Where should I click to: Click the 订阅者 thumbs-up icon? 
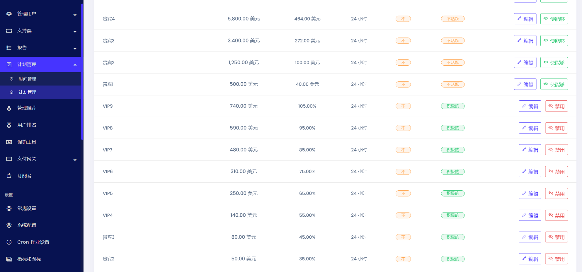[9, 176]
